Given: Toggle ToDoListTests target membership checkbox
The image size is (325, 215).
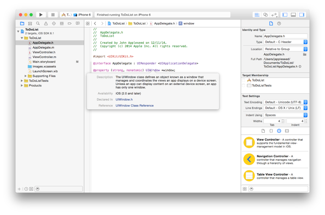Looking at the screenshot, I should pos(244,86).
